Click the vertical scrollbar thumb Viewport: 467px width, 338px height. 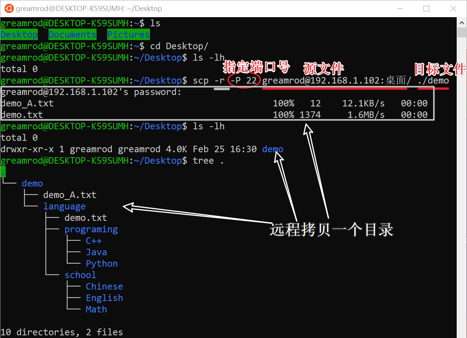click(462, 32)
